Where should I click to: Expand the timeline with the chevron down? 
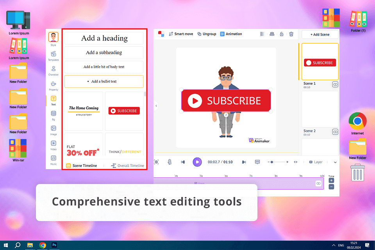click(x=335, y=162)
